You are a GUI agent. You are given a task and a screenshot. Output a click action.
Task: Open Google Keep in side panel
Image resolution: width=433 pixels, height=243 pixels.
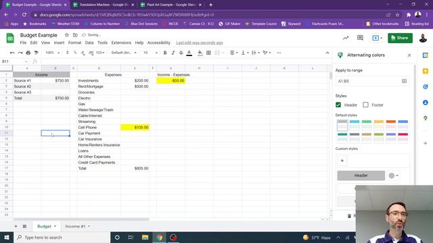(426, 71)
